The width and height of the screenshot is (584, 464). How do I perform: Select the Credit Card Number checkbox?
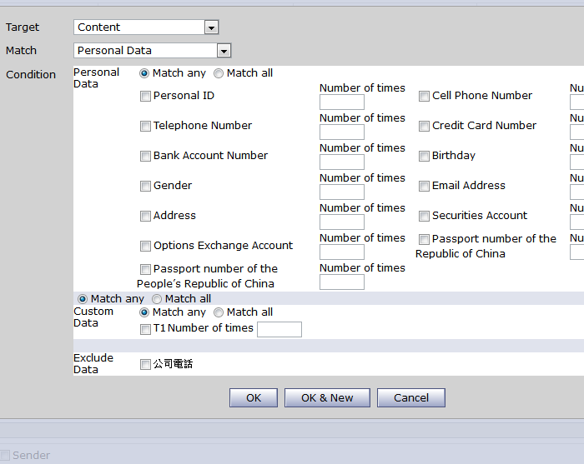[425, 126]
